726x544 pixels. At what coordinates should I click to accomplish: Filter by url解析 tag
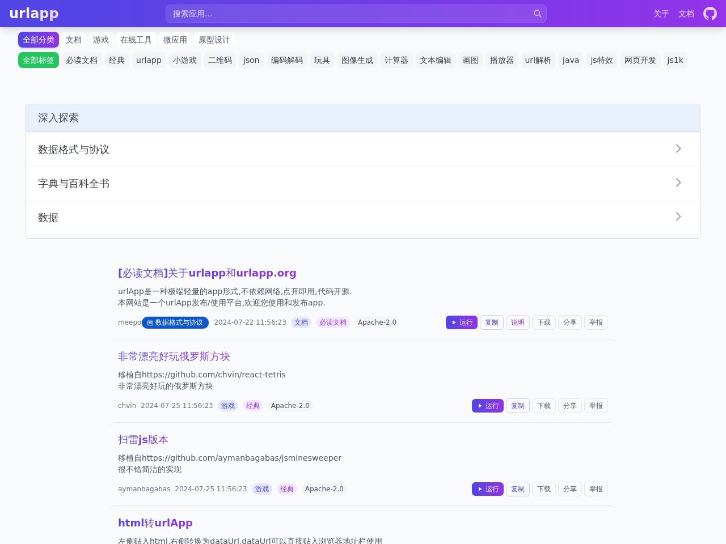(538, 60)
